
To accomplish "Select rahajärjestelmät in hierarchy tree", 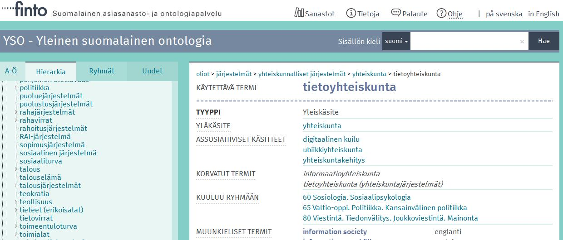I will pyautogui.click(x=47, y=112).
